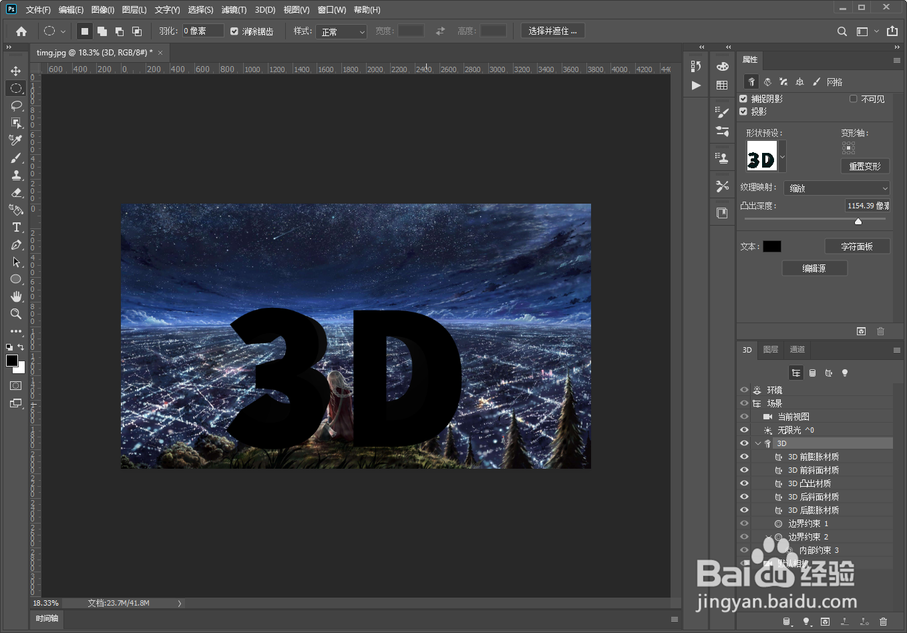The height and width of the screenshot is (633, 907).
Task: Click the search icon in options bar
Action: click(842, 31)
